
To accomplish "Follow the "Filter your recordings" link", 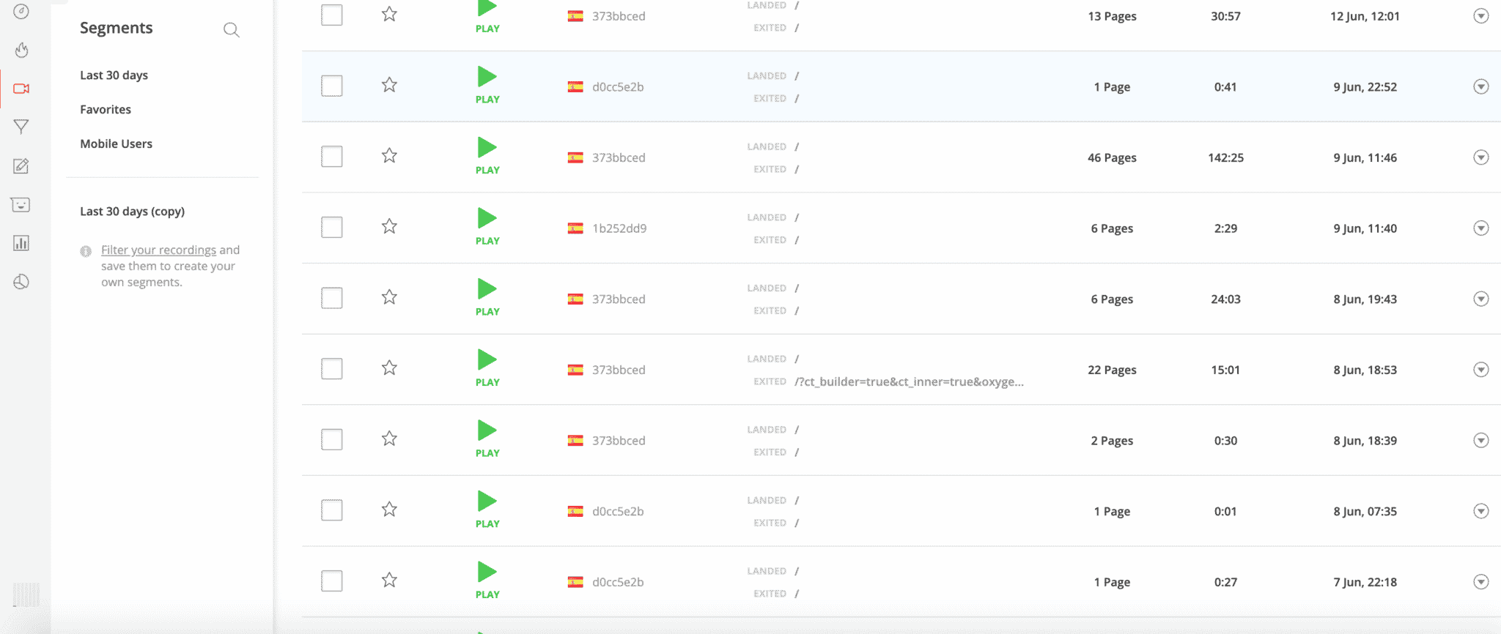I will click(x=158, y=250).
